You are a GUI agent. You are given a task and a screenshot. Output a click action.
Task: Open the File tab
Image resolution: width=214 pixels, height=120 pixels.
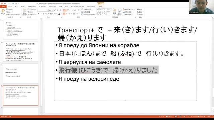point(3,6)
